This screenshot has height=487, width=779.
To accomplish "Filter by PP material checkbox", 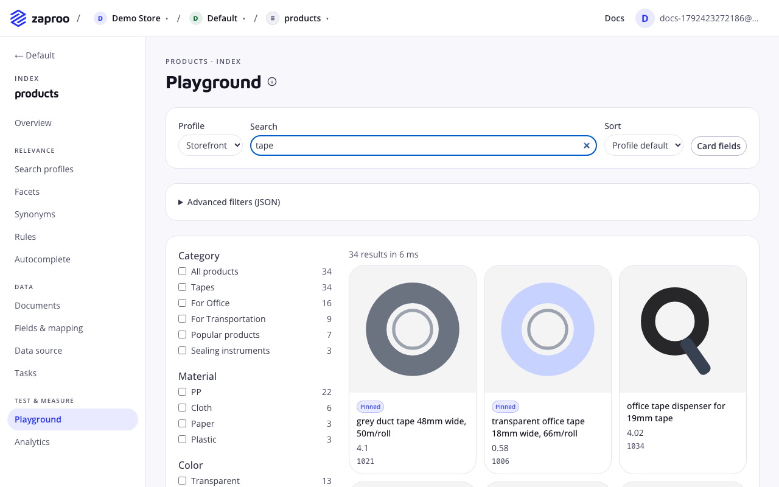I will pyautogui.click(x=182, y=392).
